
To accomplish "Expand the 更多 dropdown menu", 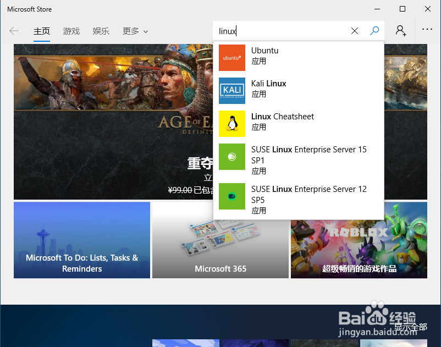I will tap(135, 31).
